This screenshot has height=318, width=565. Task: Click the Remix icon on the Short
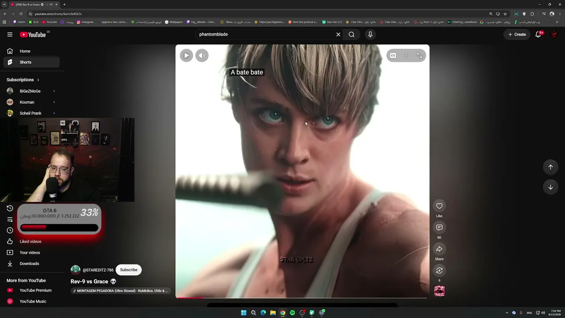pos(439,270)
